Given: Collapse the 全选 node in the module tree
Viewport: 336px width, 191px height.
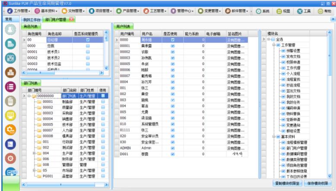Looking at the screenshot, I should click(269, 39).
